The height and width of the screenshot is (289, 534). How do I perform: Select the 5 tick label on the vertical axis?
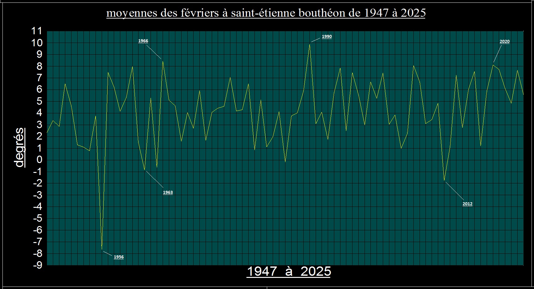pos(39,101)
